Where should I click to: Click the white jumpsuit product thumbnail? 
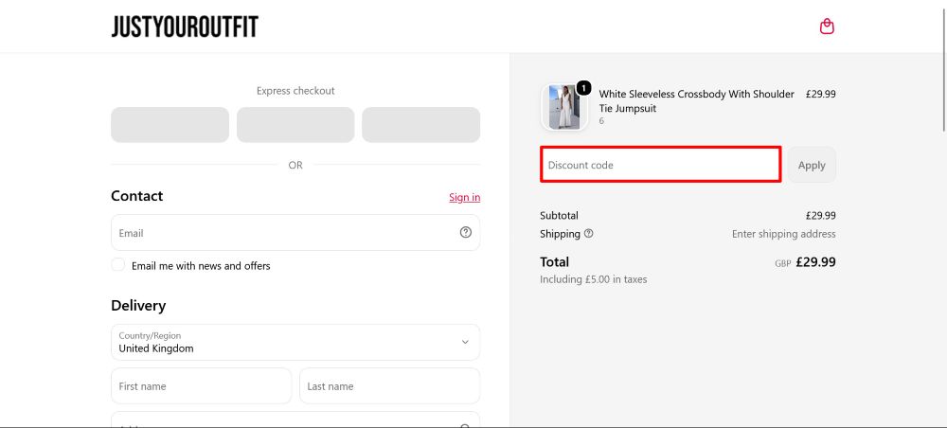(564, 107)
